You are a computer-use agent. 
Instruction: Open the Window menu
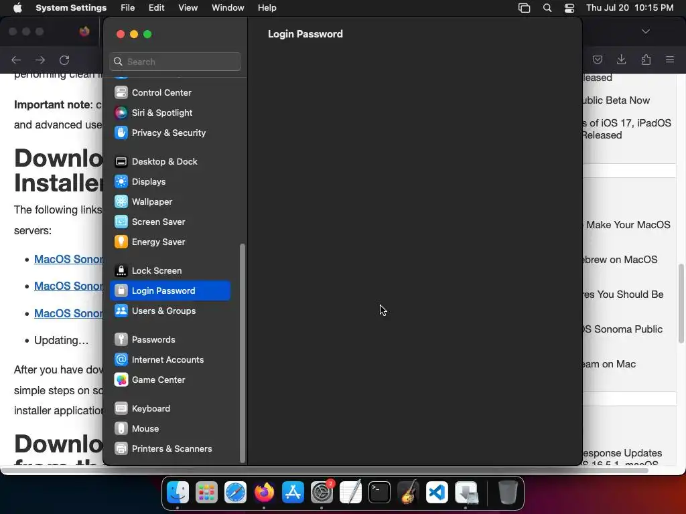point(228,8)
